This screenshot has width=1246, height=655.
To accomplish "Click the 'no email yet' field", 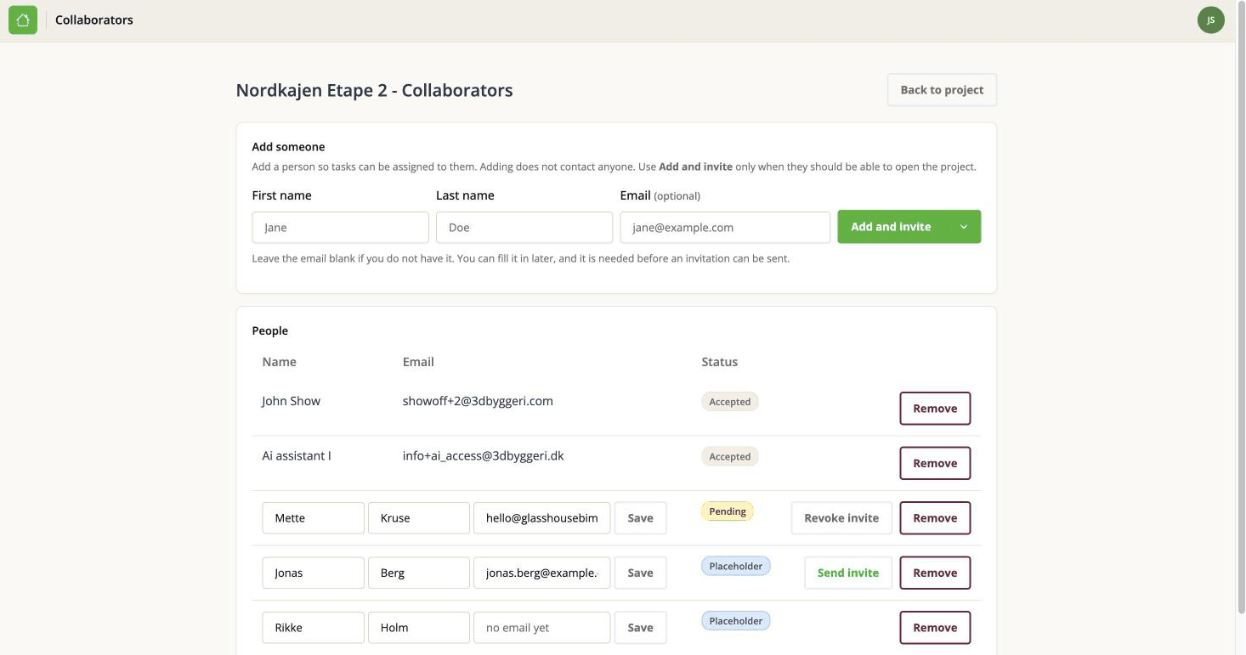I will point(541,628).
